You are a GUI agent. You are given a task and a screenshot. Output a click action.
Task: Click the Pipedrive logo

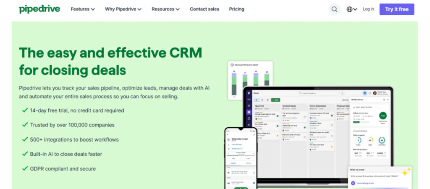tap(39, 9)
